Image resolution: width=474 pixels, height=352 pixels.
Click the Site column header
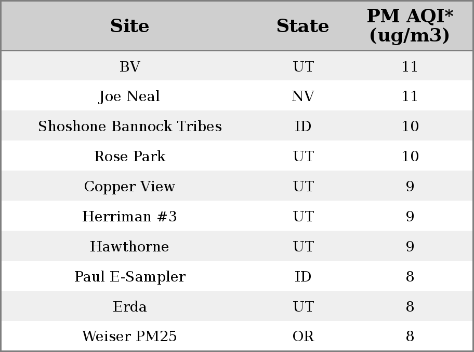click(130, 26)
